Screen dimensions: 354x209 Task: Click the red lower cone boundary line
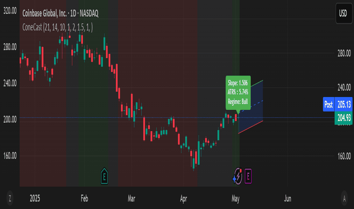tap(251, 127)
